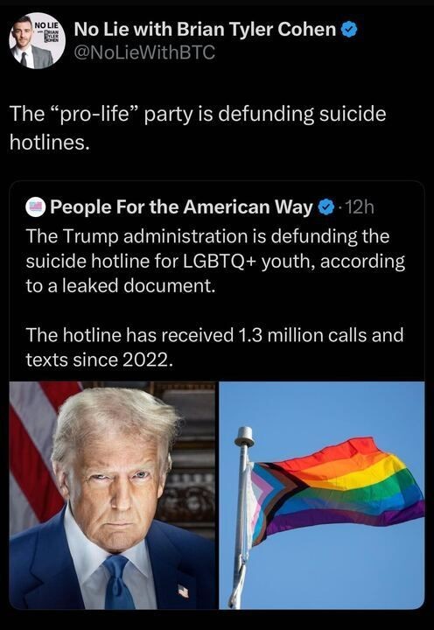
Task: Click the 12h timestamp
Action: [360, 207]
